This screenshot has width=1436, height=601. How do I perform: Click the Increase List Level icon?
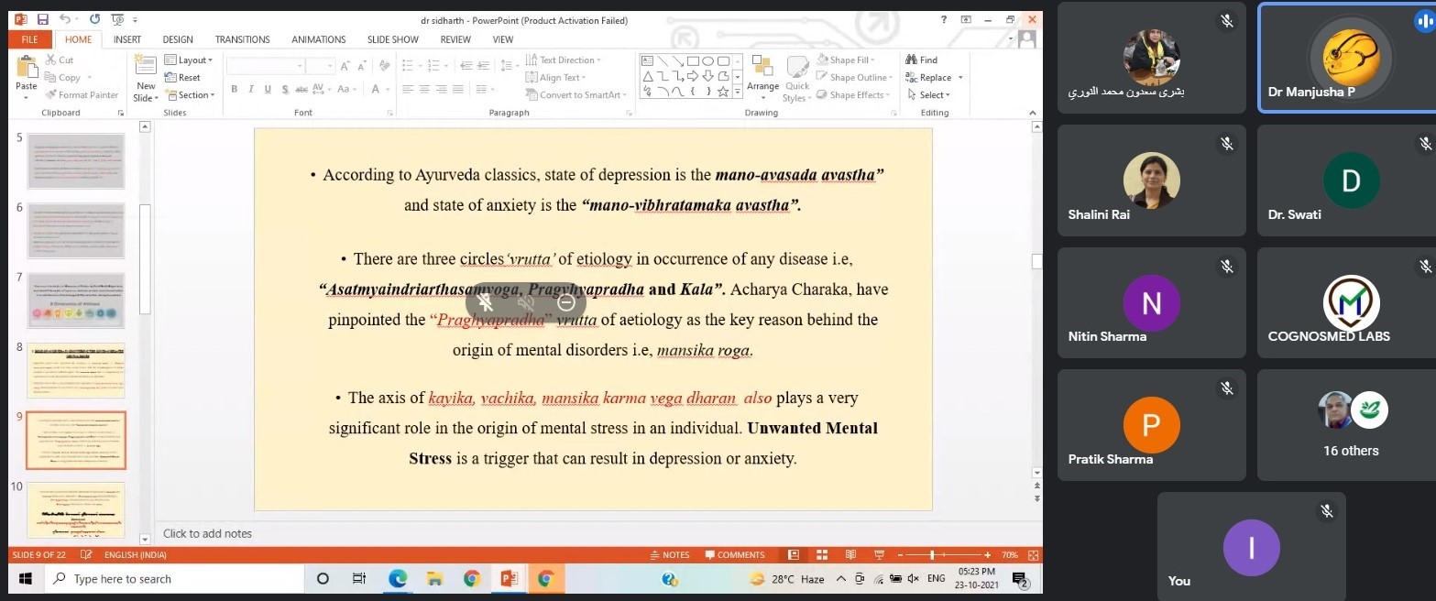(484, 66)
